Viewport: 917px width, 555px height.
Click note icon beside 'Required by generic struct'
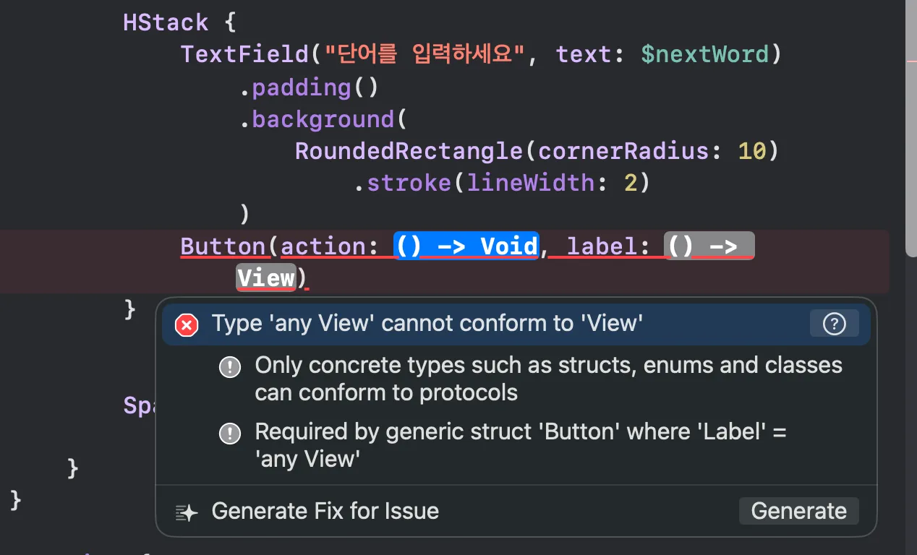[230, 434]
